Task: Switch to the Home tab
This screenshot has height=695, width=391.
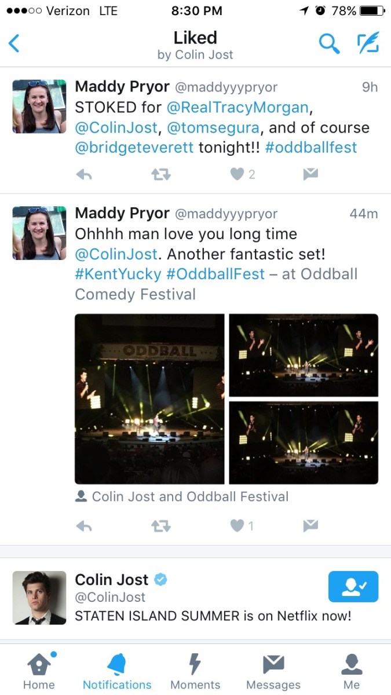Action: click(39, 671)
